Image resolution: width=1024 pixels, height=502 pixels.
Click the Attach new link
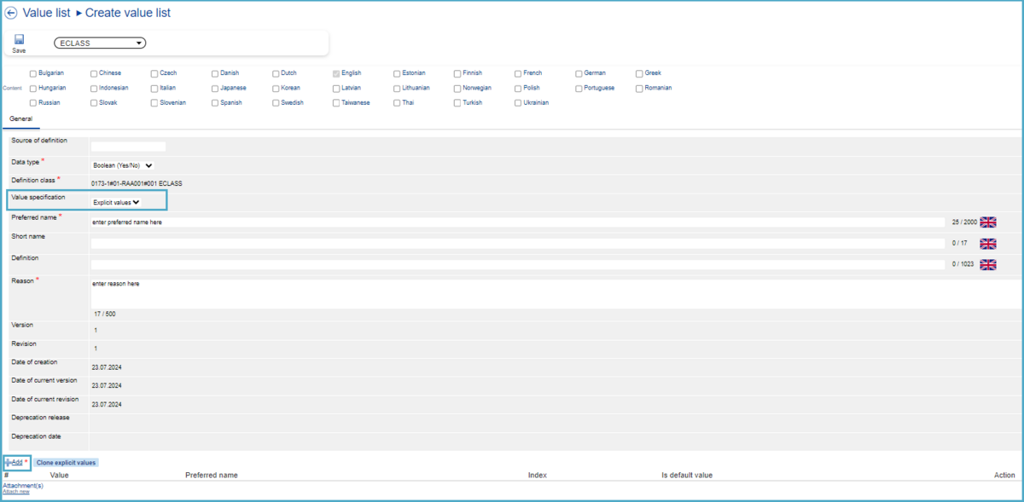point(16,492)
